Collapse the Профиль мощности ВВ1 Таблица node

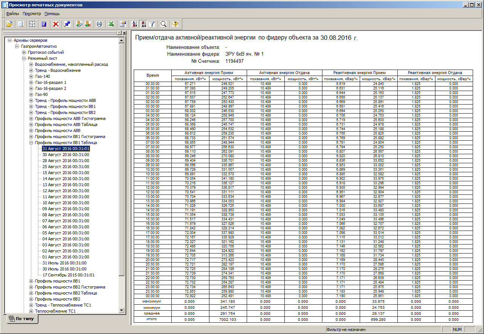point(31,143)
